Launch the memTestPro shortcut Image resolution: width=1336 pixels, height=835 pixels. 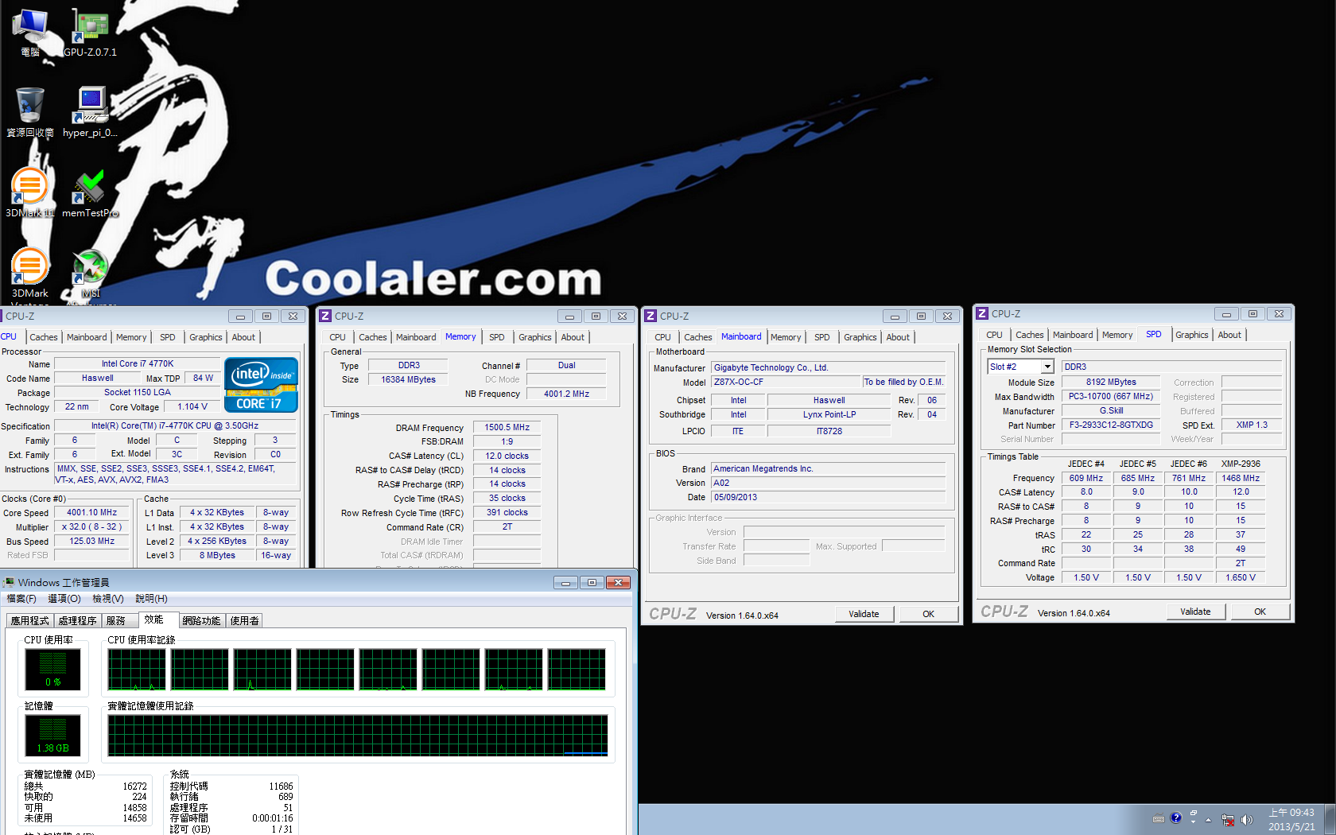(91, 192)
